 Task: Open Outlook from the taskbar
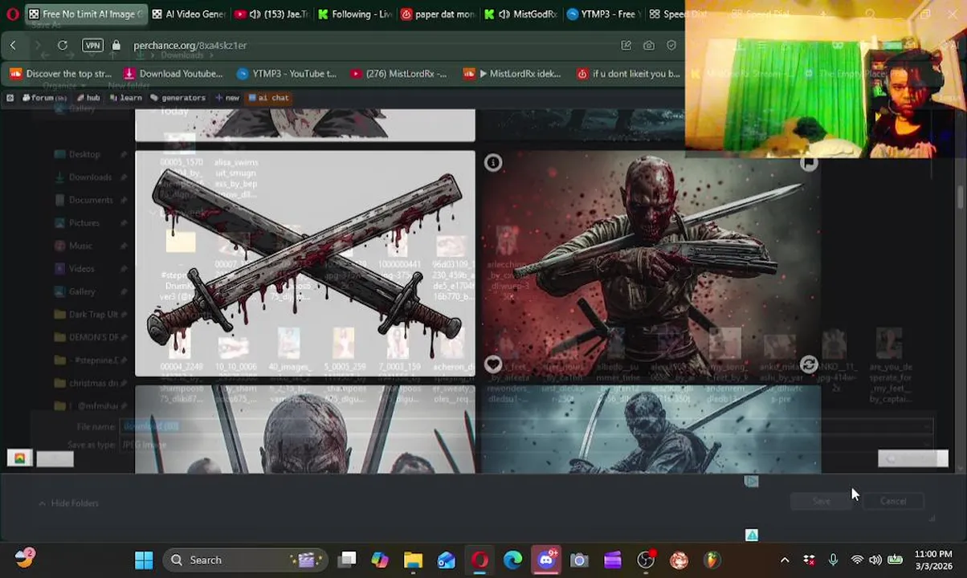(x=447, y=560)
